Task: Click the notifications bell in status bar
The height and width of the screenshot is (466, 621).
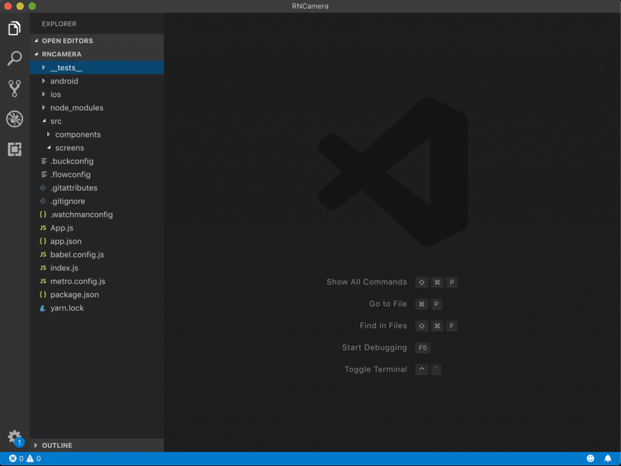Action: pos(608,459)
